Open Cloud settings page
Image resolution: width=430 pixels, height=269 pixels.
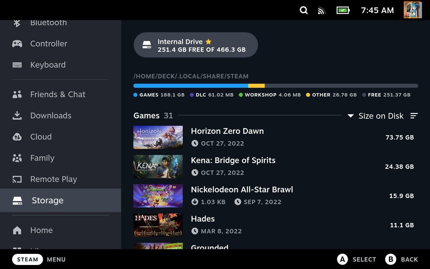(41, 137)
